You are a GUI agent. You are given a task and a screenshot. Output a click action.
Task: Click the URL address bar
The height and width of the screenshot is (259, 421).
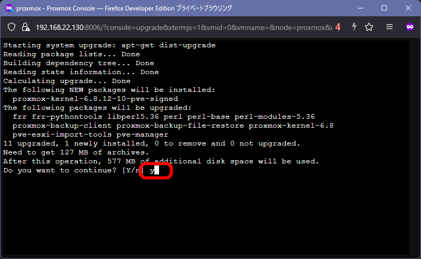(x=184, y=27)
